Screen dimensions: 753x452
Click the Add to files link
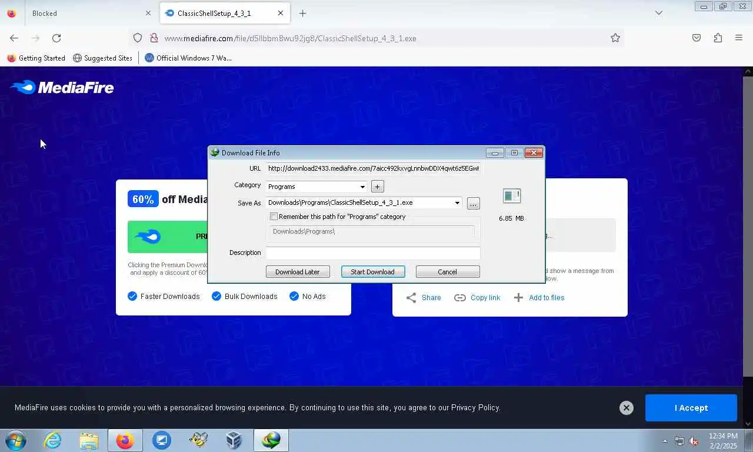547,298
